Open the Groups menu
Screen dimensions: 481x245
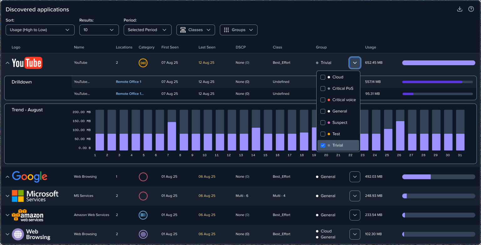[x=239, y=30]
